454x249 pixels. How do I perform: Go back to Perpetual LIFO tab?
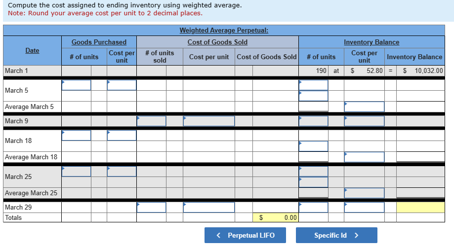[x=245, y=235]
